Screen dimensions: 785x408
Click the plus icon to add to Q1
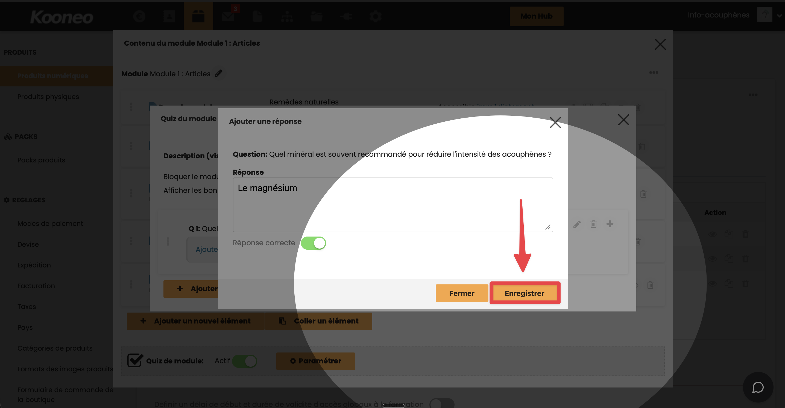[610, 224]
